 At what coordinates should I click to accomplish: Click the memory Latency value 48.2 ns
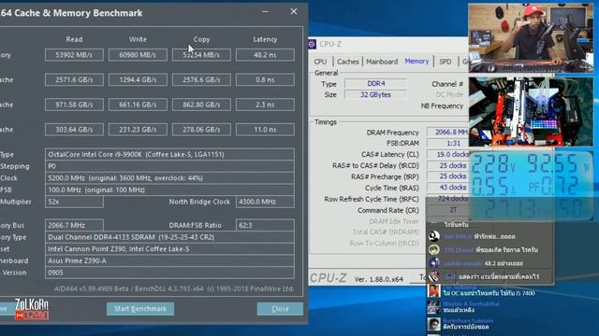pos(265,55)
